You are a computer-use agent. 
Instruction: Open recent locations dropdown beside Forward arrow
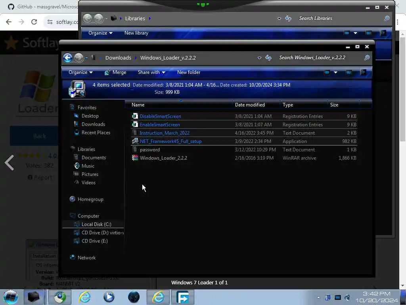pyautogui.click(x=86, y=58)
